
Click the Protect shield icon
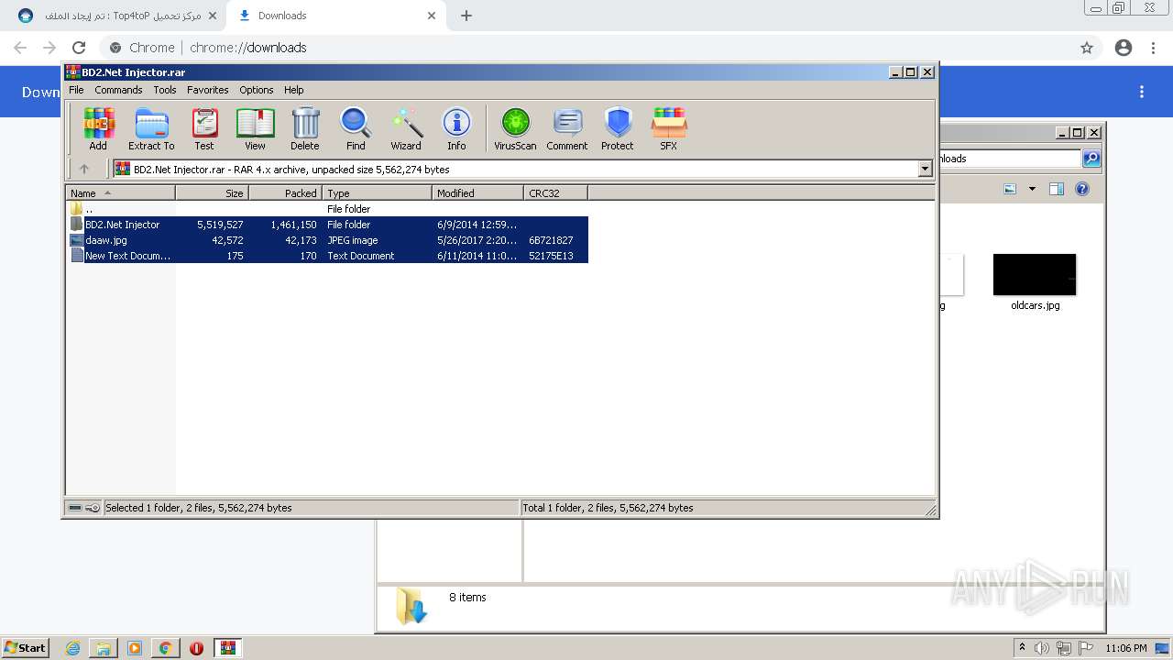pos(618,128)
